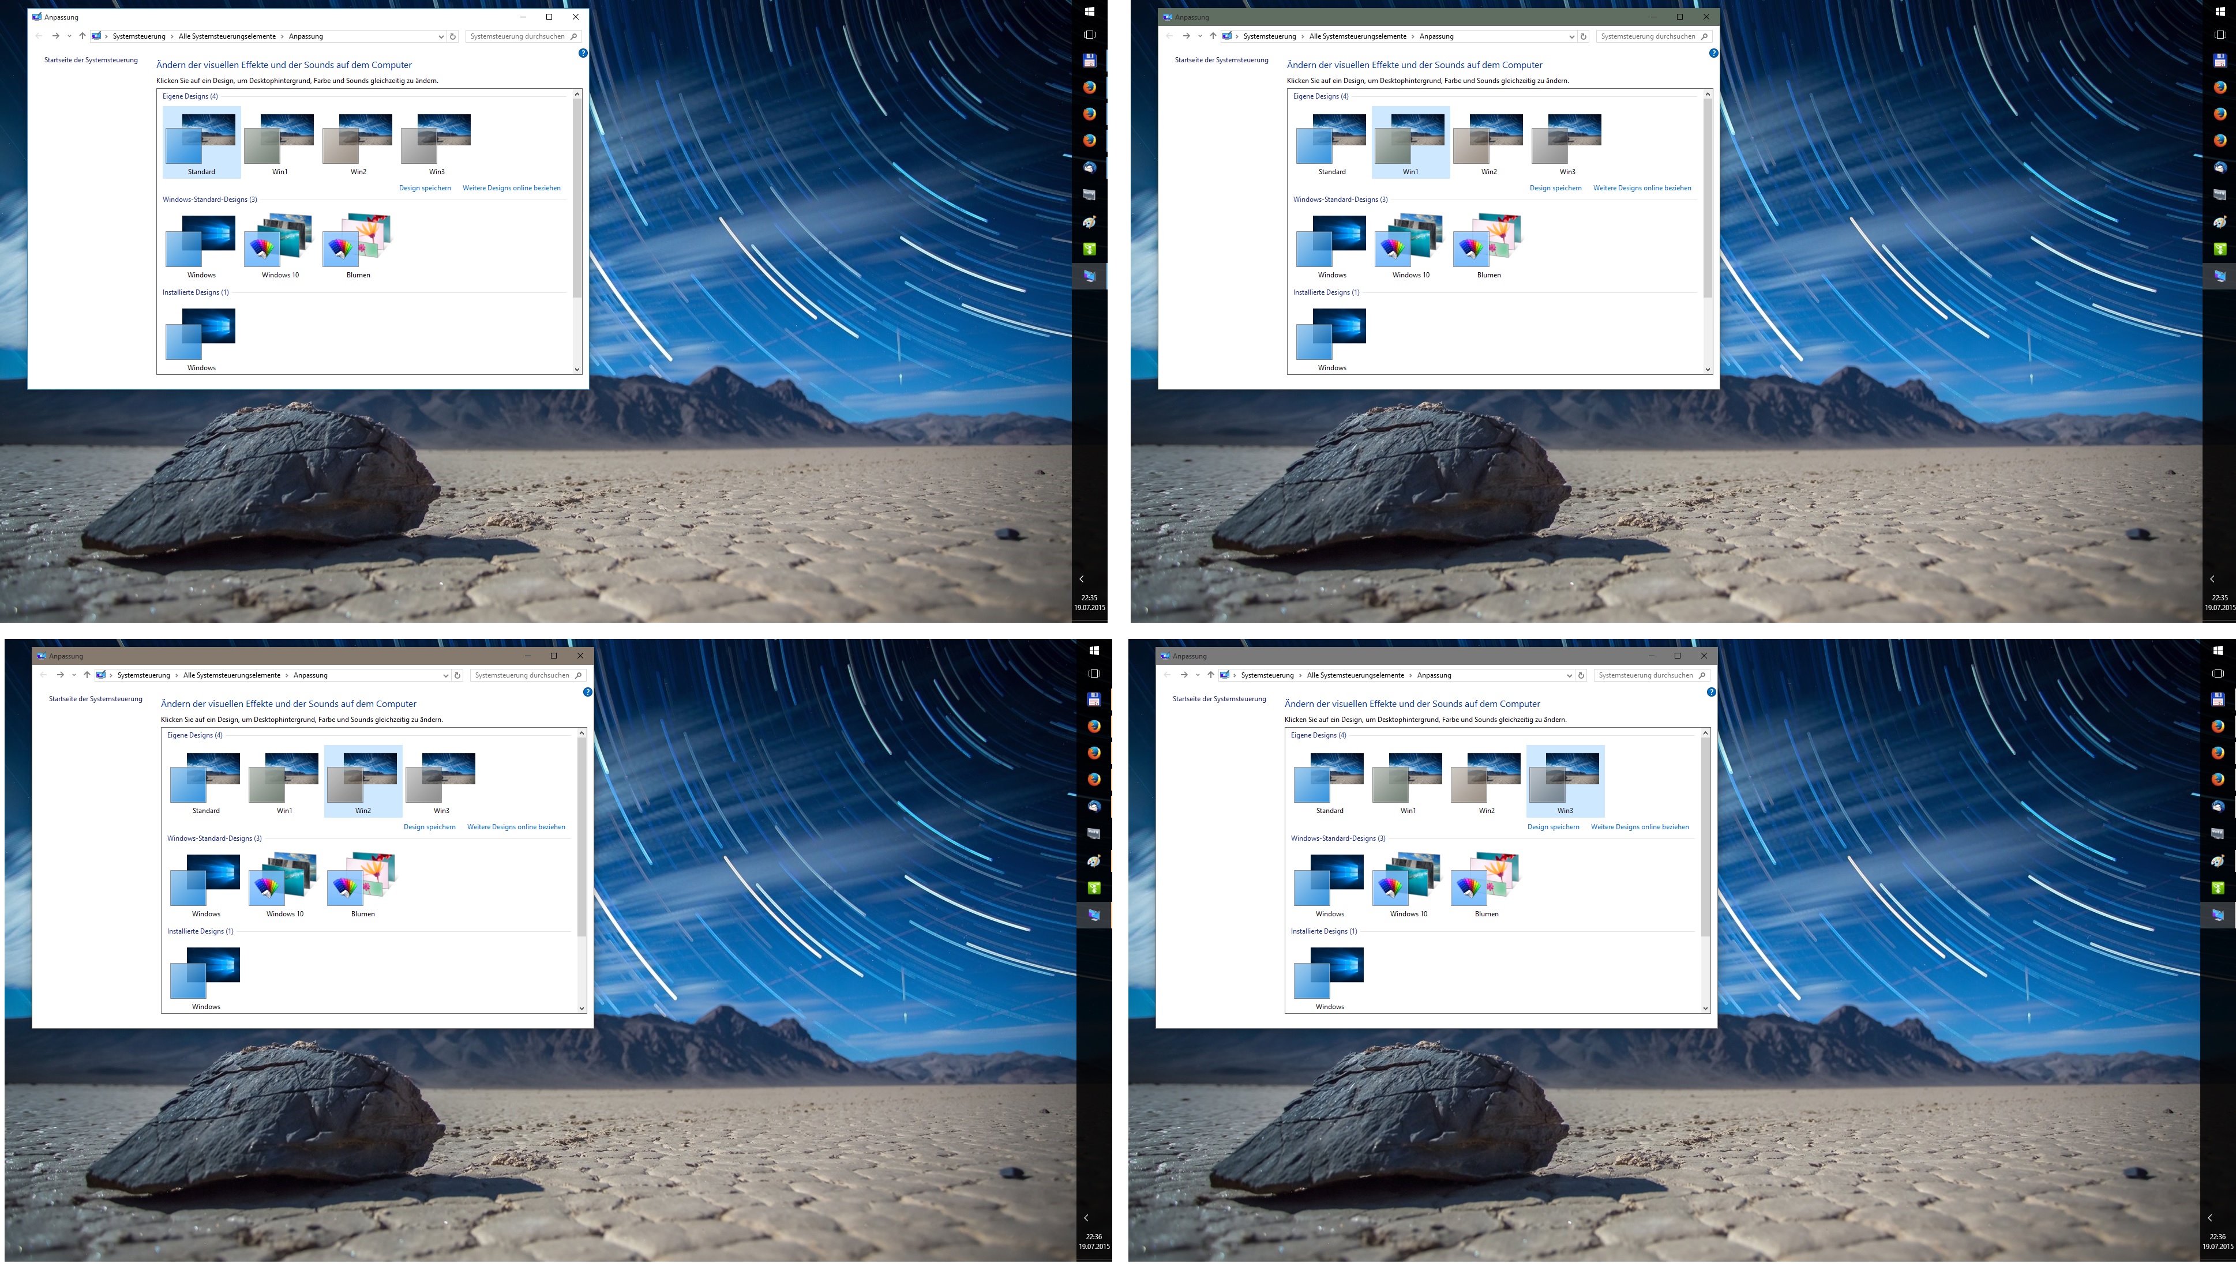
Task: Click the search magnifier in top-left window
Action: pyautogui.click(x=574, y=36)
